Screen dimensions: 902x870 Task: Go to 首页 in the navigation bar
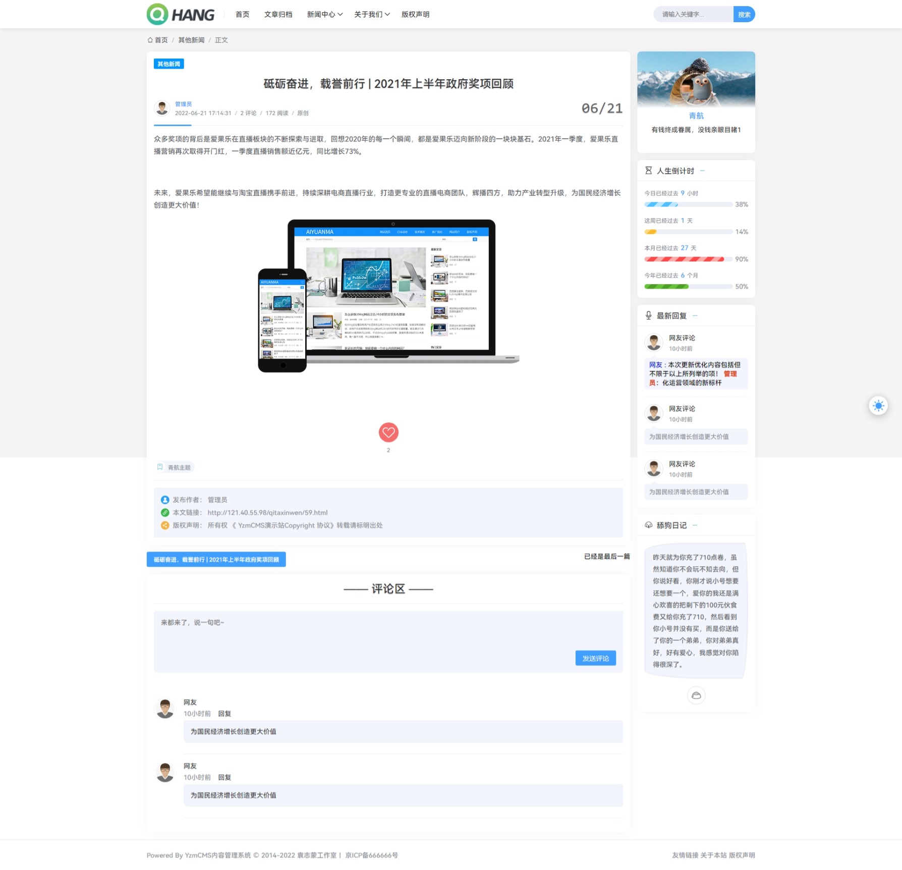pos(243,14)
